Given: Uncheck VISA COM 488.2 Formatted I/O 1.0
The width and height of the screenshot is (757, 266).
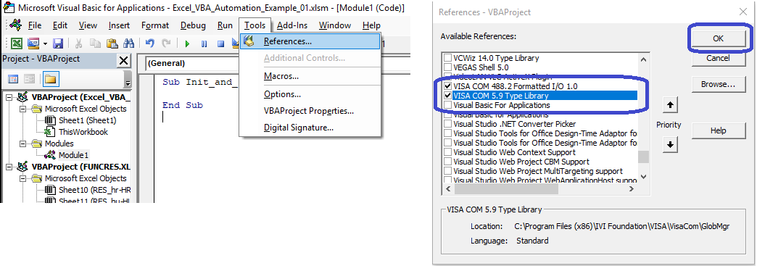Looking at the screenshot, I should 447,86.
